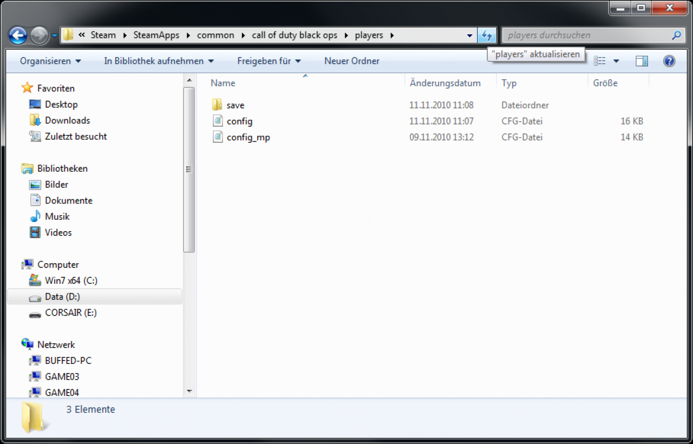
Task: Open Downloads in the navigation pane
Action: [x=67, y=120]
